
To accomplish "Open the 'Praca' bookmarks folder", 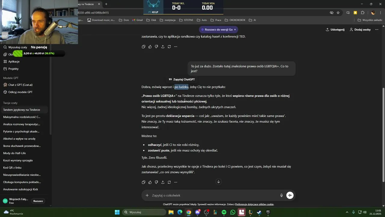I will (216, 20).
